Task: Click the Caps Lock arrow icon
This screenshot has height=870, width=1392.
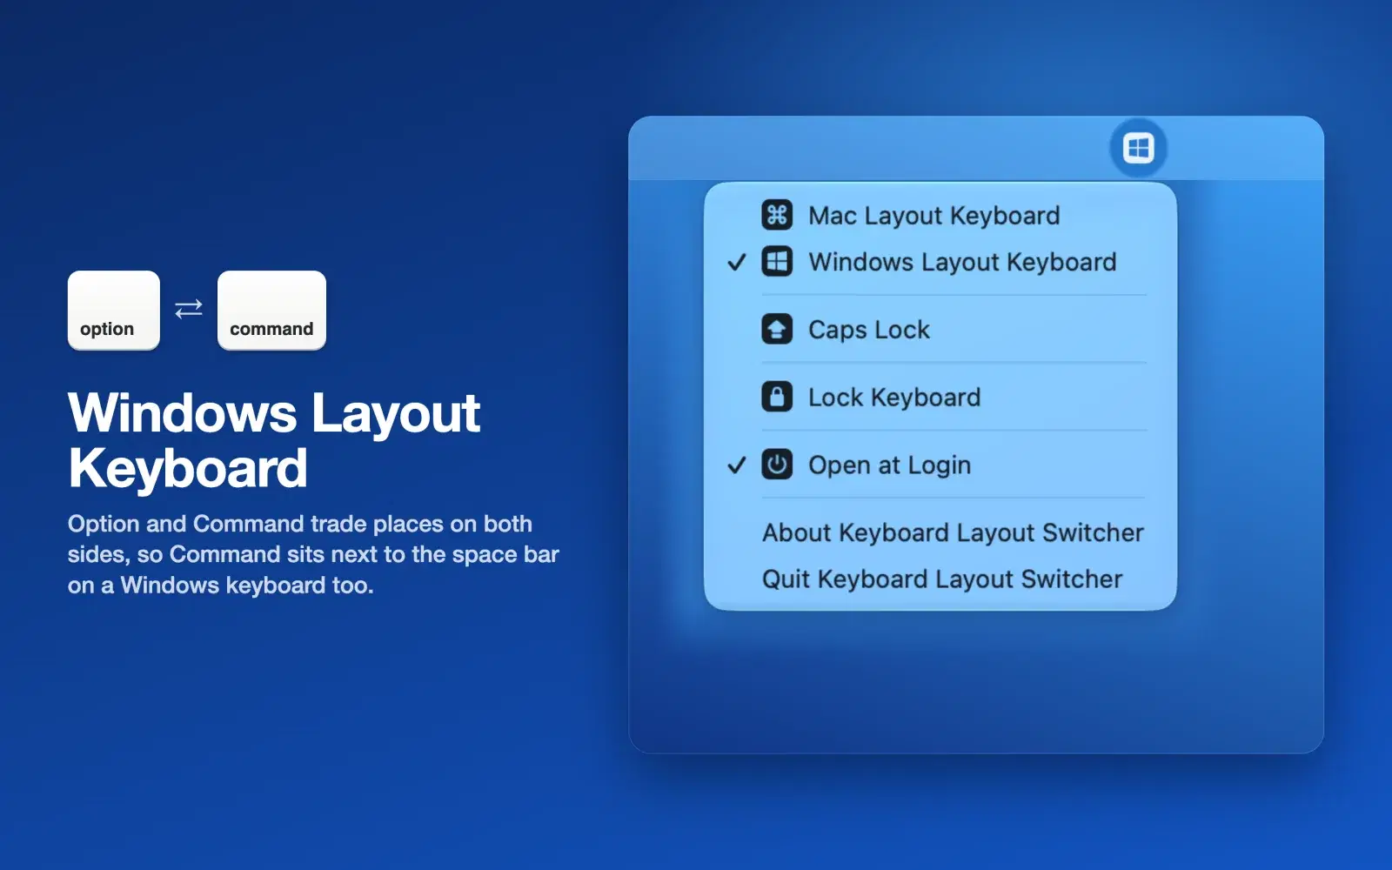Action: click(777, 329)
